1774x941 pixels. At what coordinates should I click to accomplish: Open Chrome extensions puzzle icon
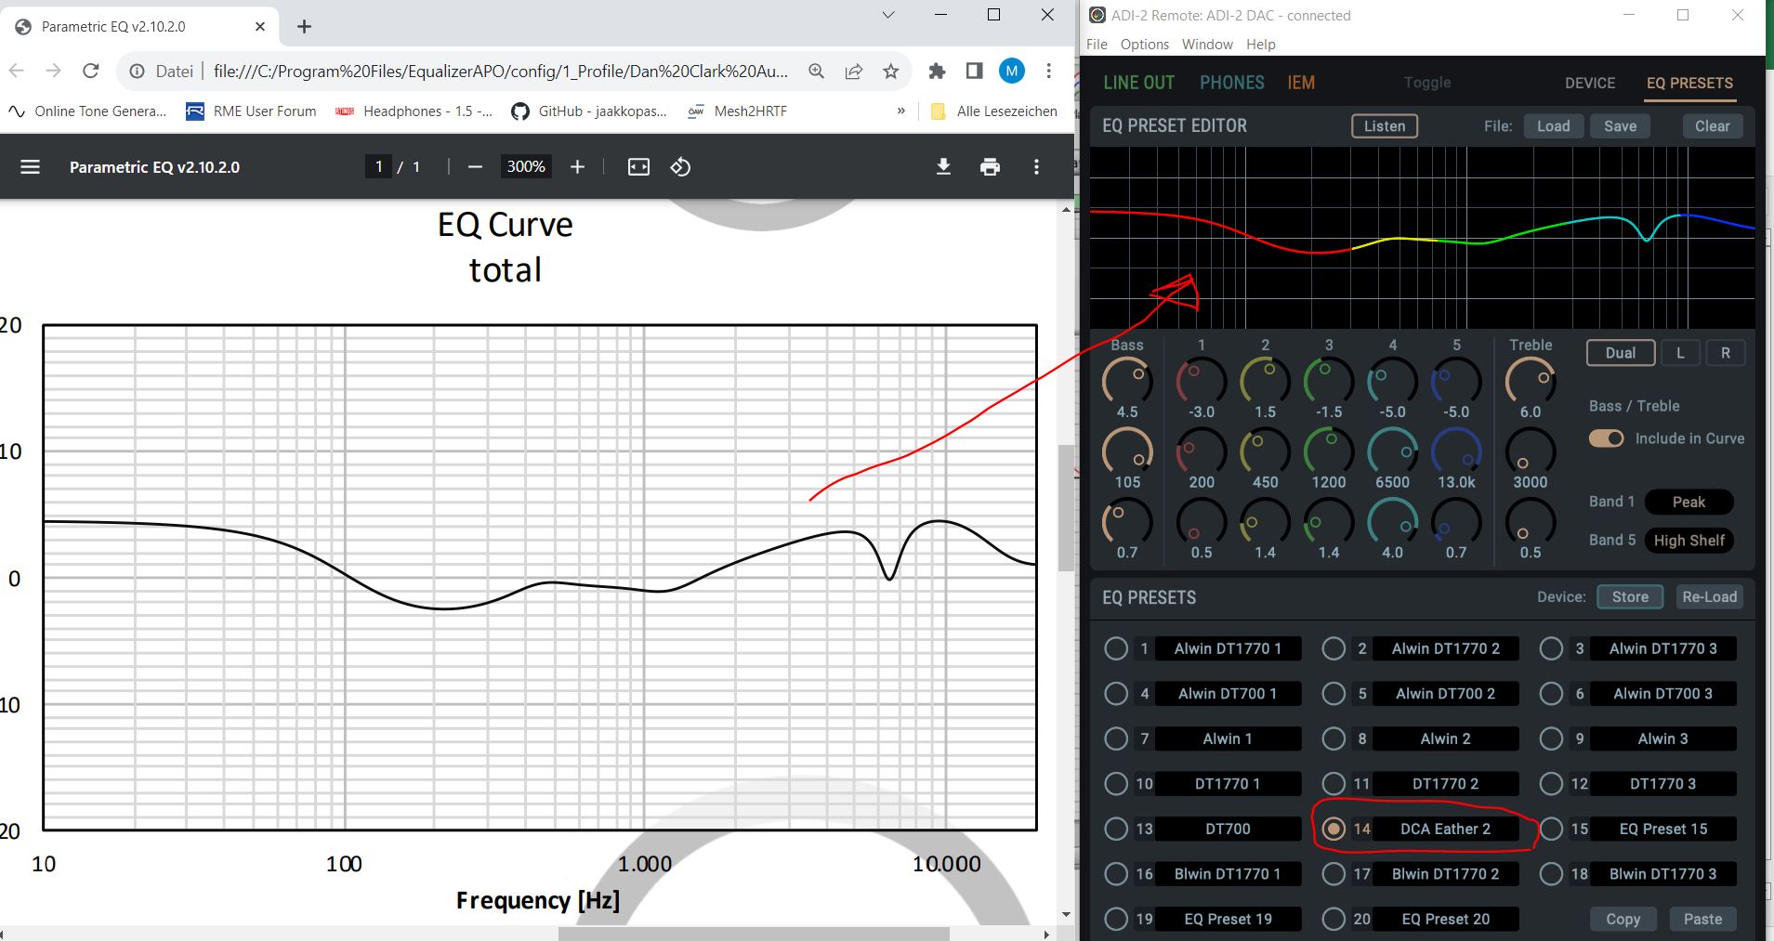[937, 72]
